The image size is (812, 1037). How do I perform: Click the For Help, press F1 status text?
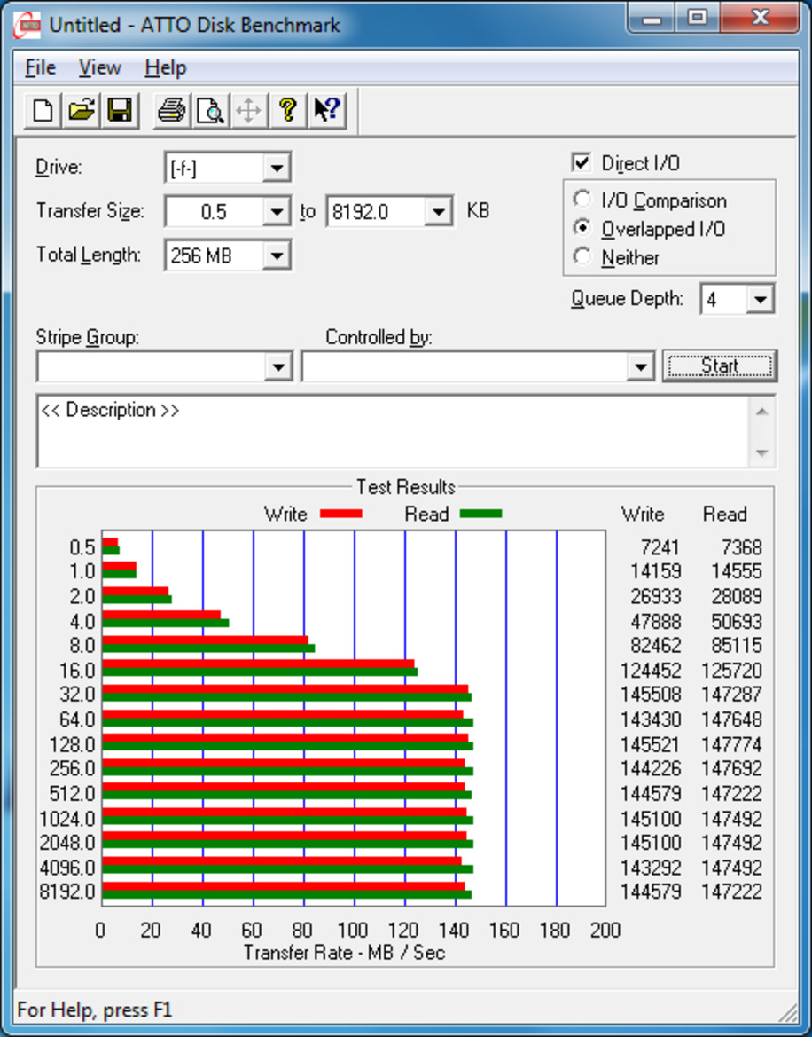click(x=95, y=1010)
